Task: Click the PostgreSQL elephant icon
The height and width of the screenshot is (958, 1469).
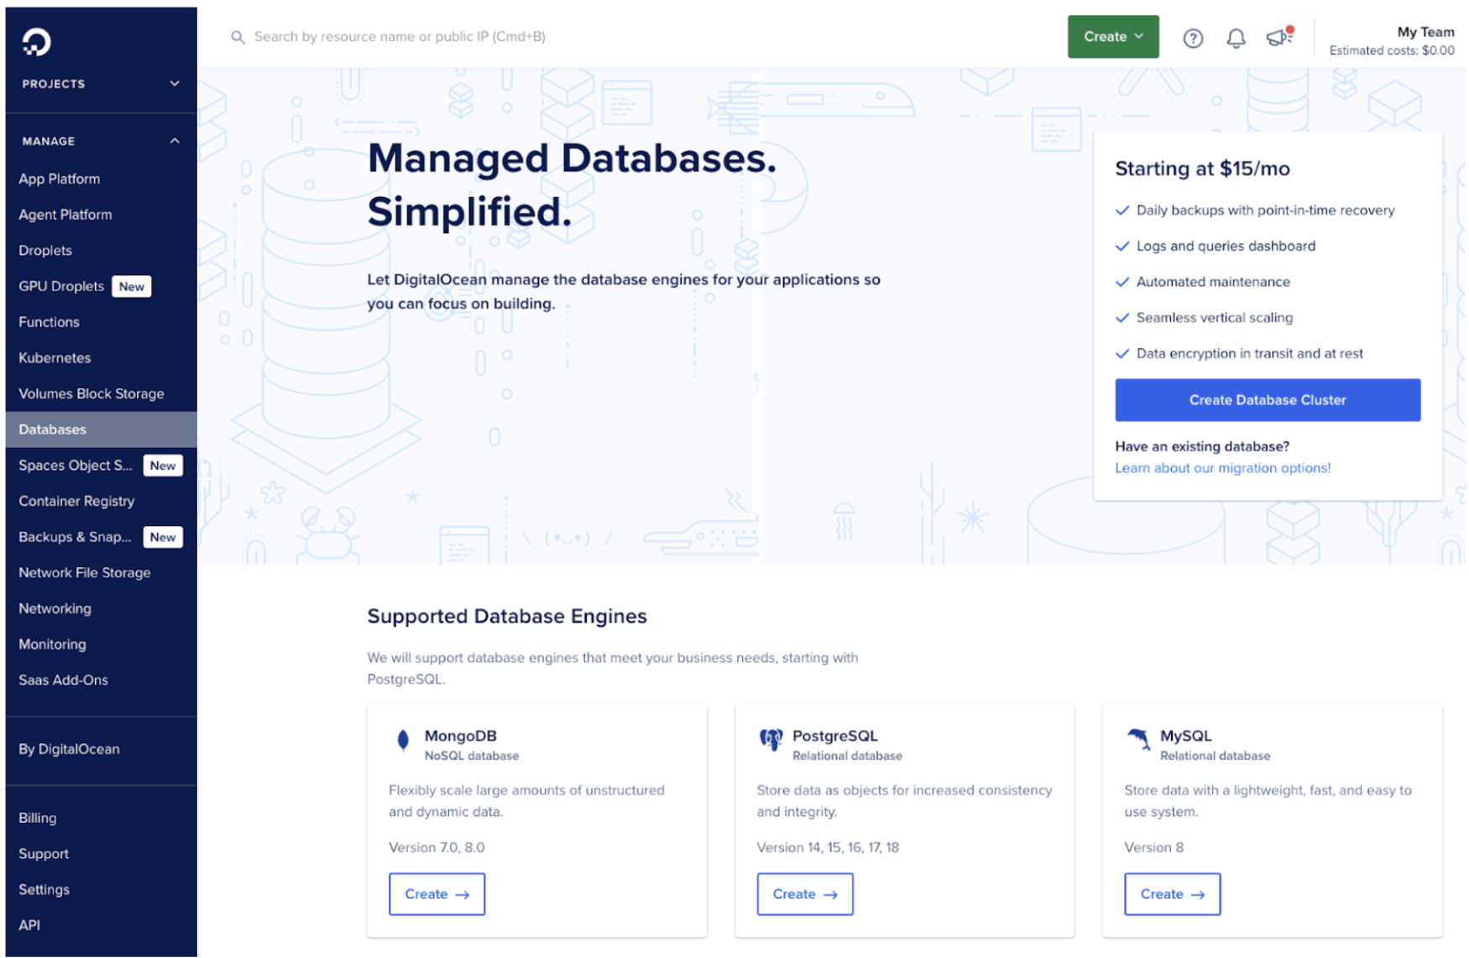Action: pyautogui.click(x=770, y=740)
